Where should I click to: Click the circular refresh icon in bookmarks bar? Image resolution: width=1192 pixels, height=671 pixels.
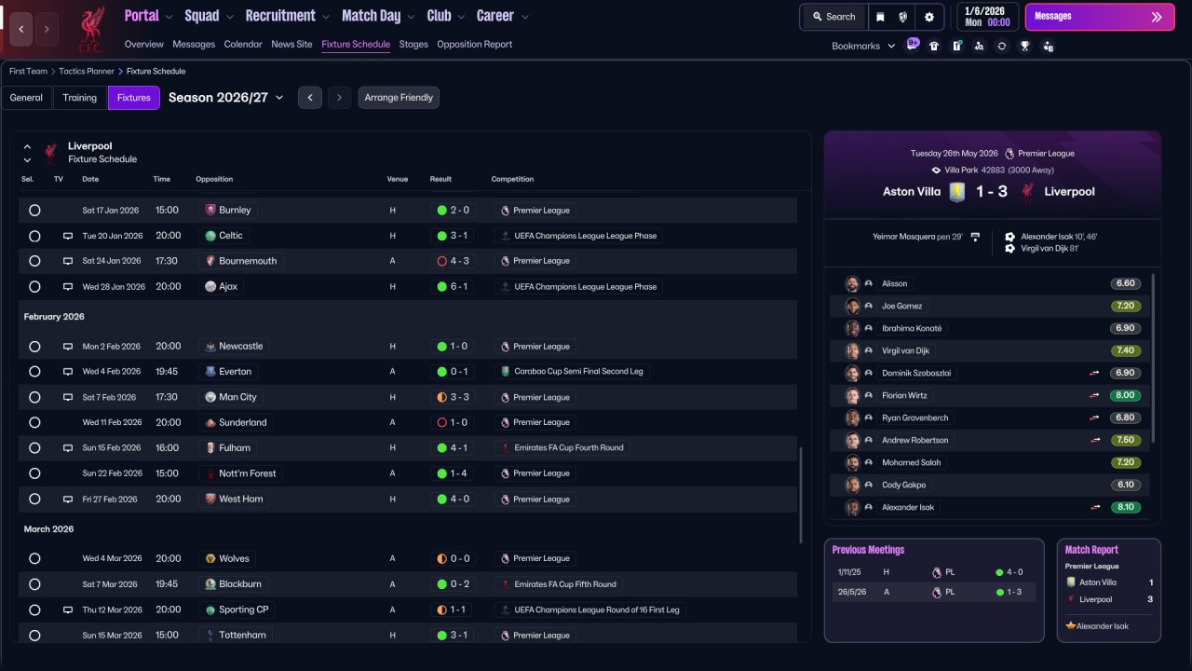1002,46
